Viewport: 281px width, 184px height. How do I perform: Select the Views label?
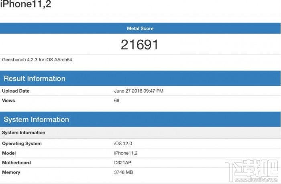coord(8,100)
